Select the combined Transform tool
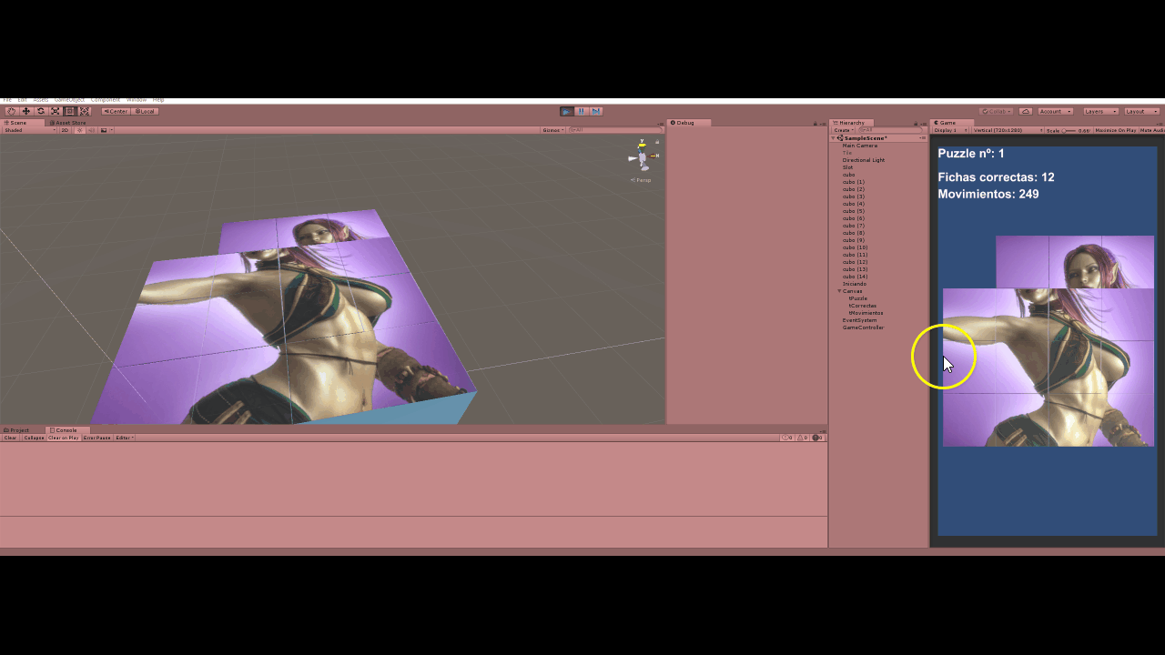This screenshot has height=655, width=1165. (85, 111)
